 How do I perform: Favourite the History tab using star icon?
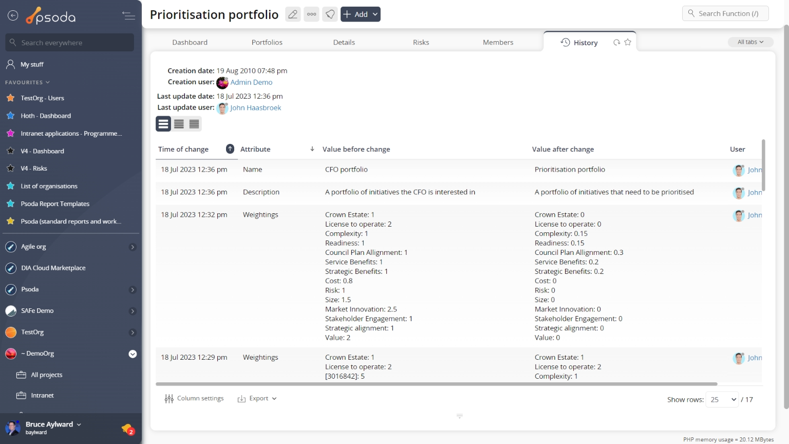tap(628, 43)
